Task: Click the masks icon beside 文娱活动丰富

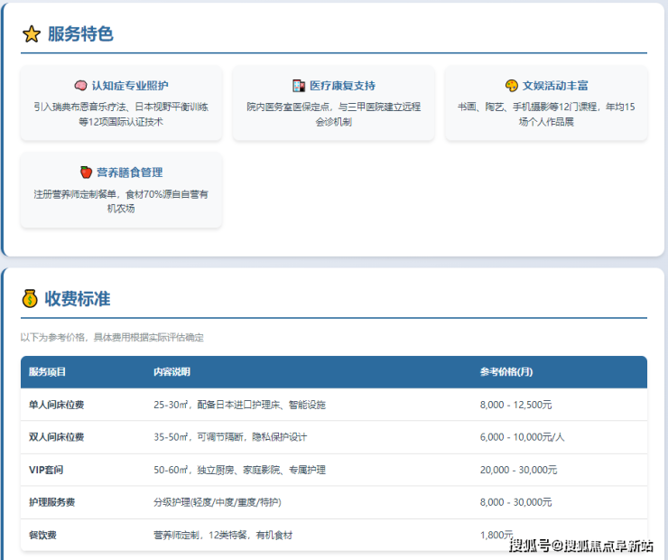Action: coord(511,86)
